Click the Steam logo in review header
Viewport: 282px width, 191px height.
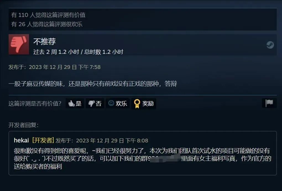pos(270,45)
